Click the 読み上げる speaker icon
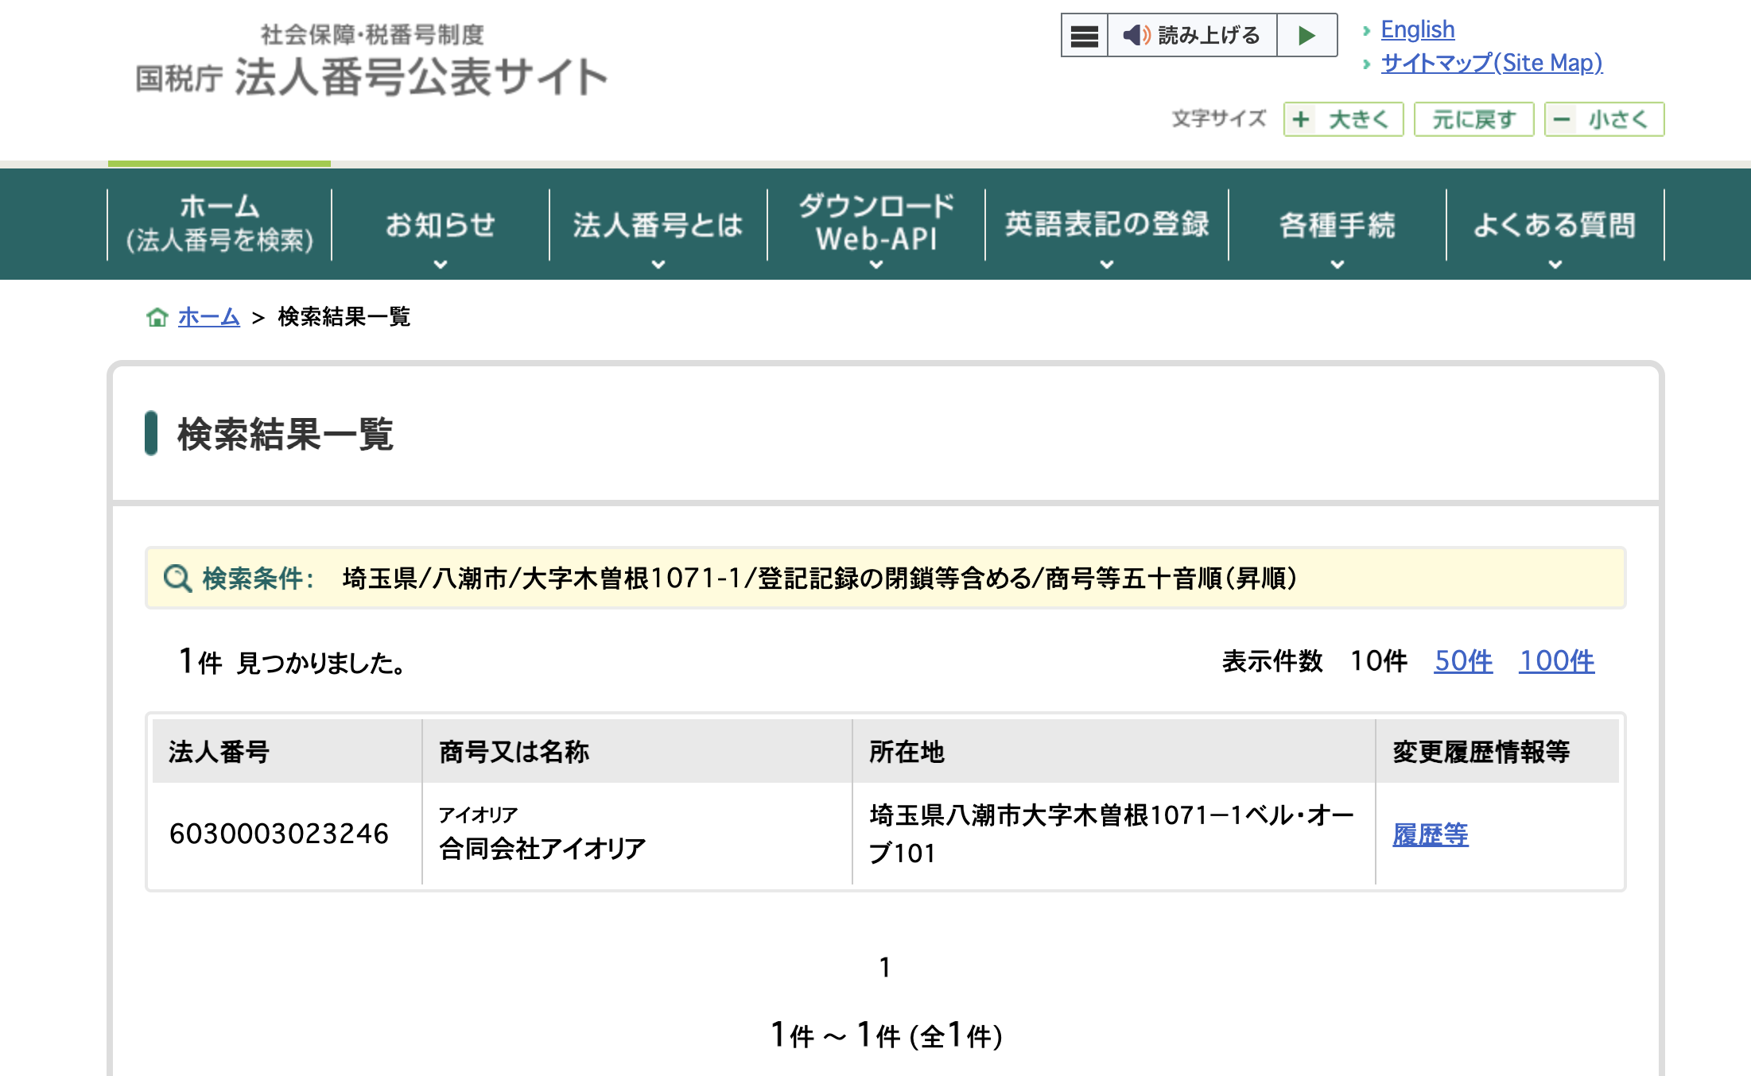 (x=1137, y=35)
